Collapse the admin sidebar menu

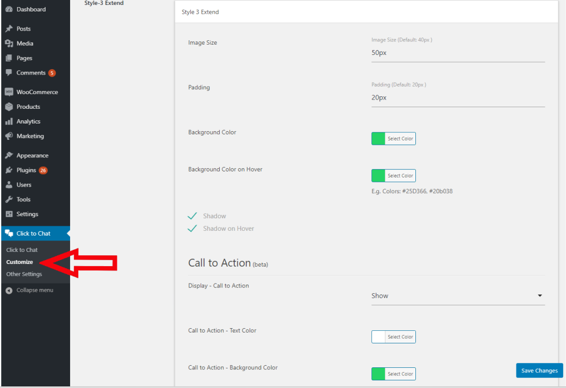click(x=34, y=290)
